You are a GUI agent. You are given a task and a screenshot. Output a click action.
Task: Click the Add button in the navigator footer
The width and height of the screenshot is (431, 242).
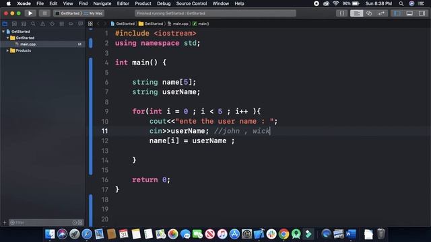click(x=4, y=223)
